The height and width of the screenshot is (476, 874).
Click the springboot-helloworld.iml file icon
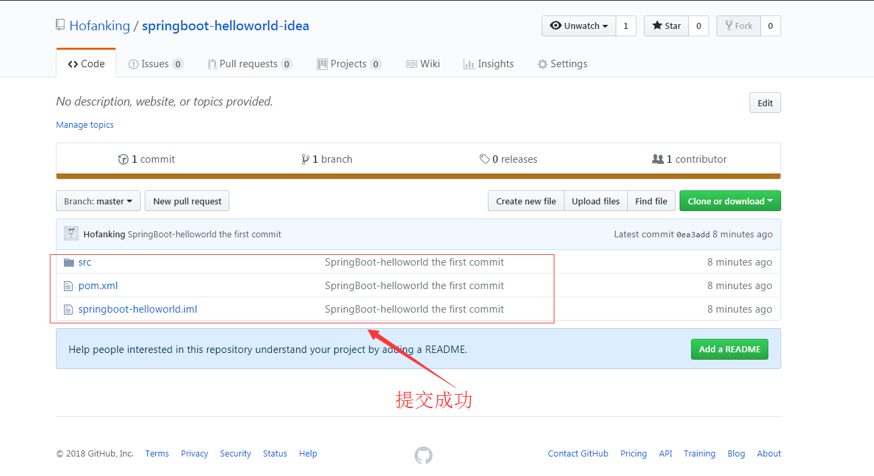(68, 309)
